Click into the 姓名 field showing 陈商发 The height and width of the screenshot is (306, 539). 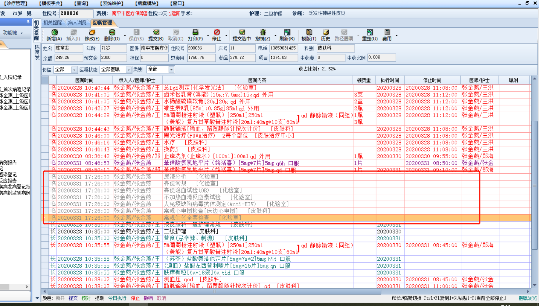pyautogui.click(x=69, y=48)
